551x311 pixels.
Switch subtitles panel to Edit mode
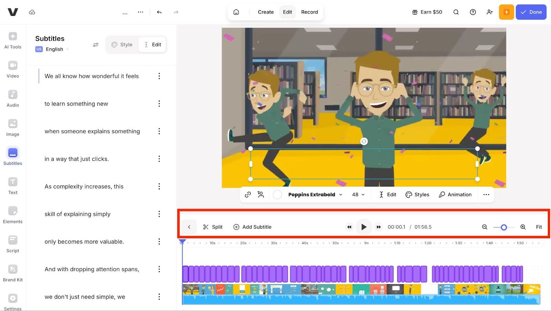153,44
